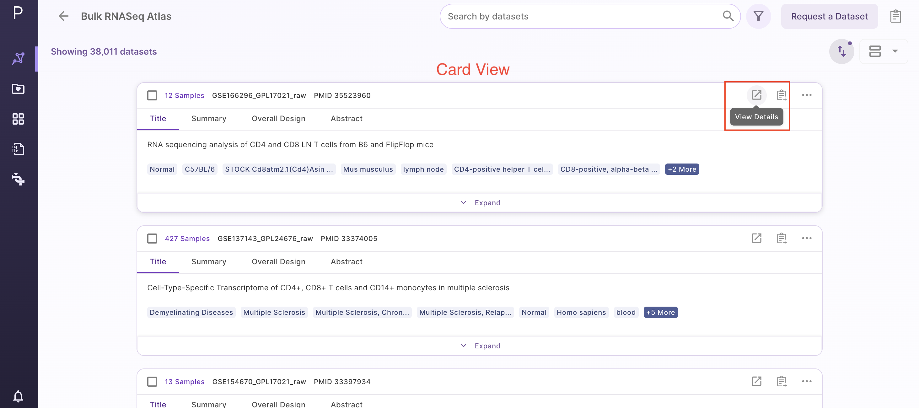The image size is (919, 408).
Task: Click the blood tag
Action: point(626,312)
